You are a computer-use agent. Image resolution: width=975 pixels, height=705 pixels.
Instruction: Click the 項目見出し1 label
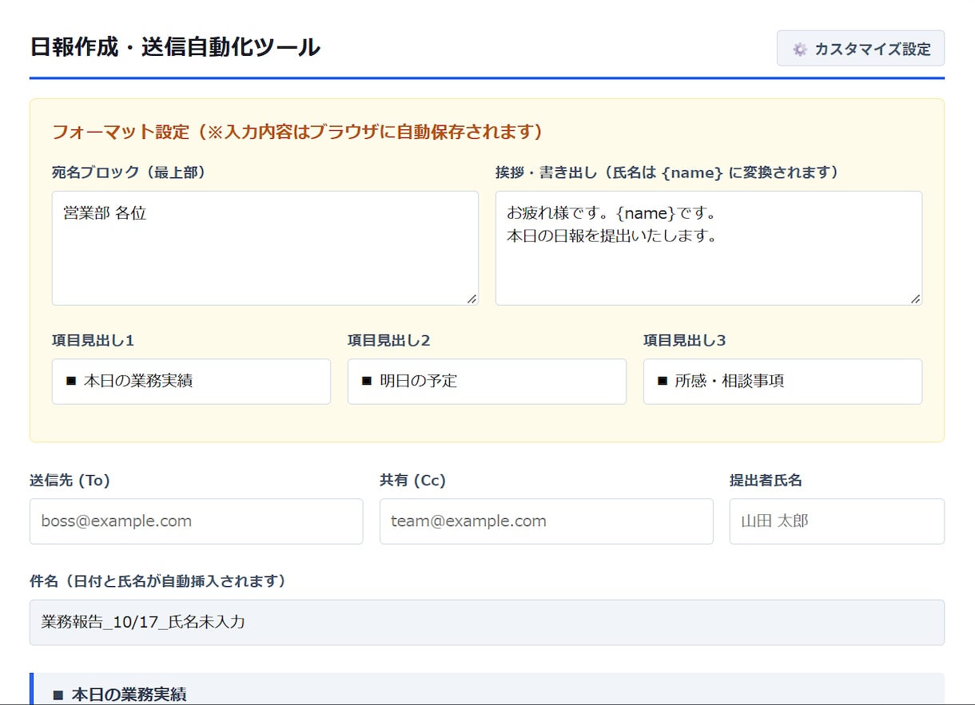[x=93, y=341]
